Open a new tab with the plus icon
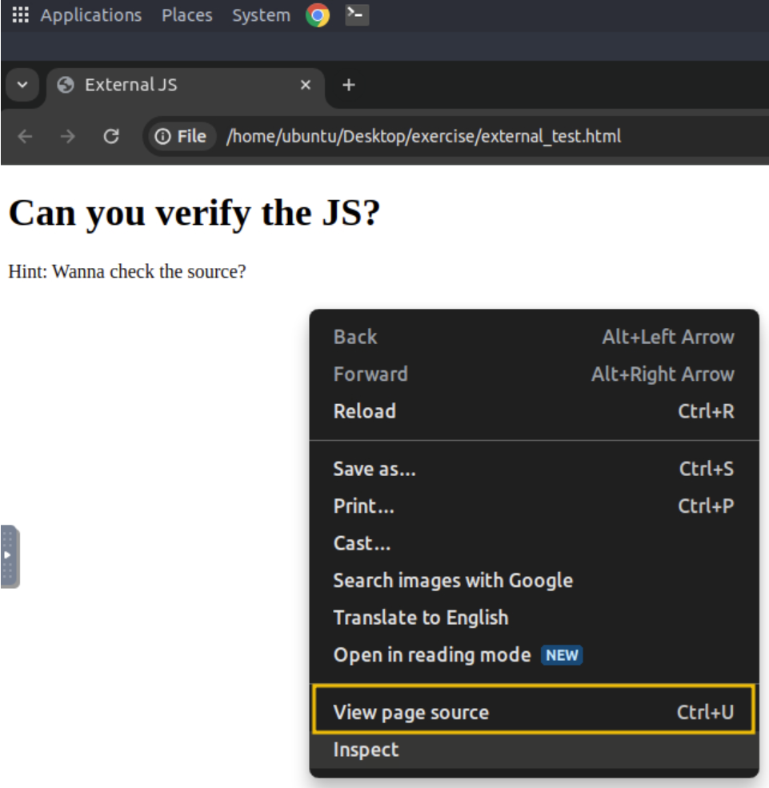This screenshot has width=769, height=788. tap(348, 85)
